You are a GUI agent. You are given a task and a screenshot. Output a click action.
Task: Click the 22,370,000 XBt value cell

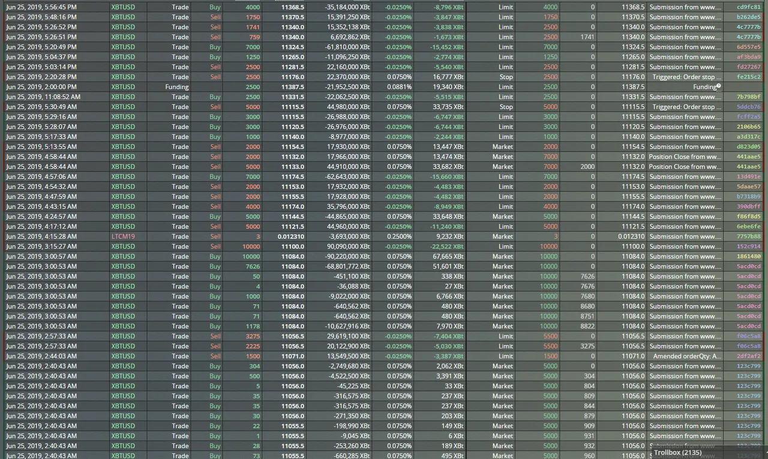pos(349,77)
